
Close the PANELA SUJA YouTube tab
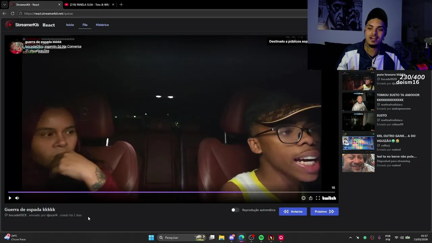point(113,4)
